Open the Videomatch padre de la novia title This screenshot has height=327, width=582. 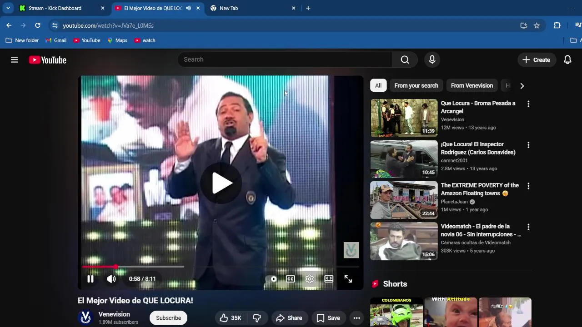click(481, 230)
